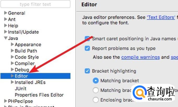The width and height of the screenshot is (178, 107).
Task: Select the Compiler preferences item
Action: click(x=25, y=63)
